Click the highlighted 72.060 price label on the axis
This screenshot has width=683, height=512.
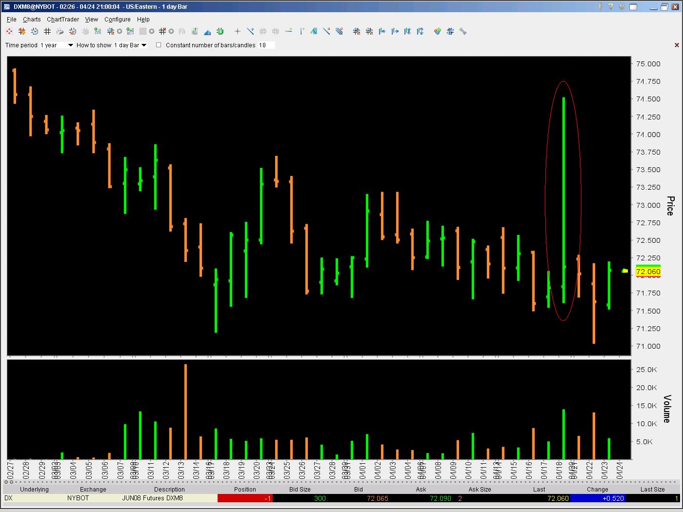(649, 272)
